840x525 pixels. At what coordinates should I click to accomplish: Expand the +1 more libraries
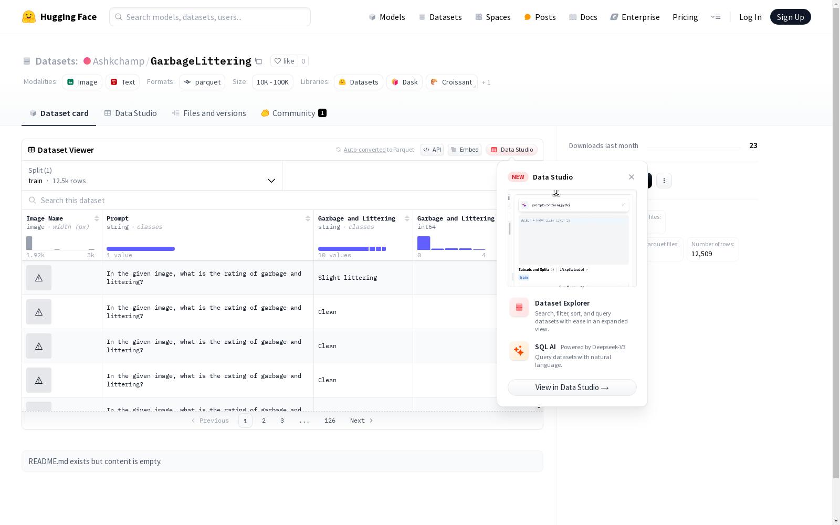[x=486, y=82]
